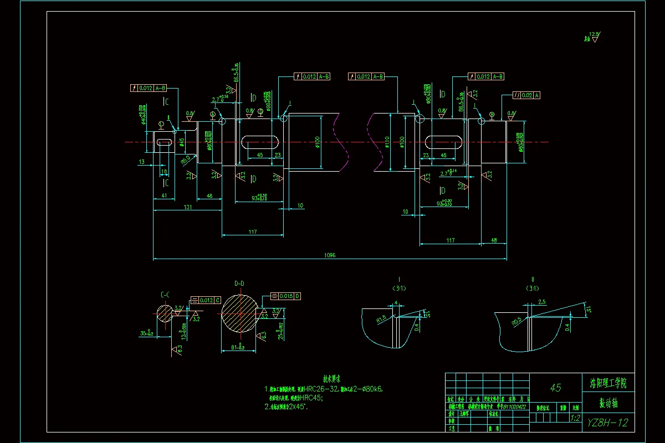Click the 1096 overall length dimension
Image resolution: width=665 pixels, height=443 pixels.
331,255
